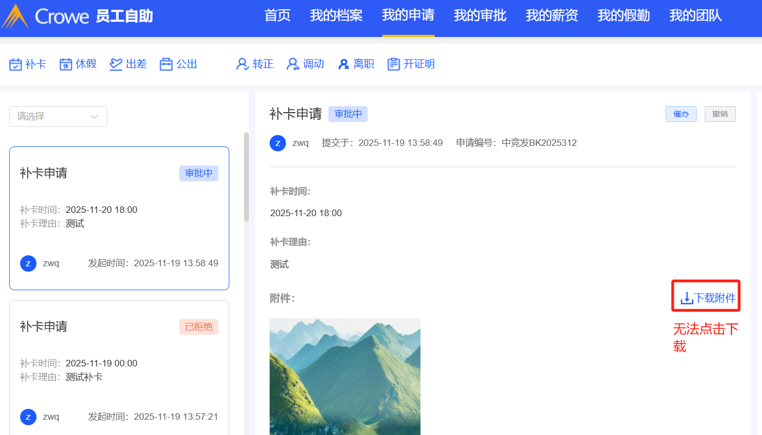Click the 审批中 badge in the detail header

(x=348, y=114)
